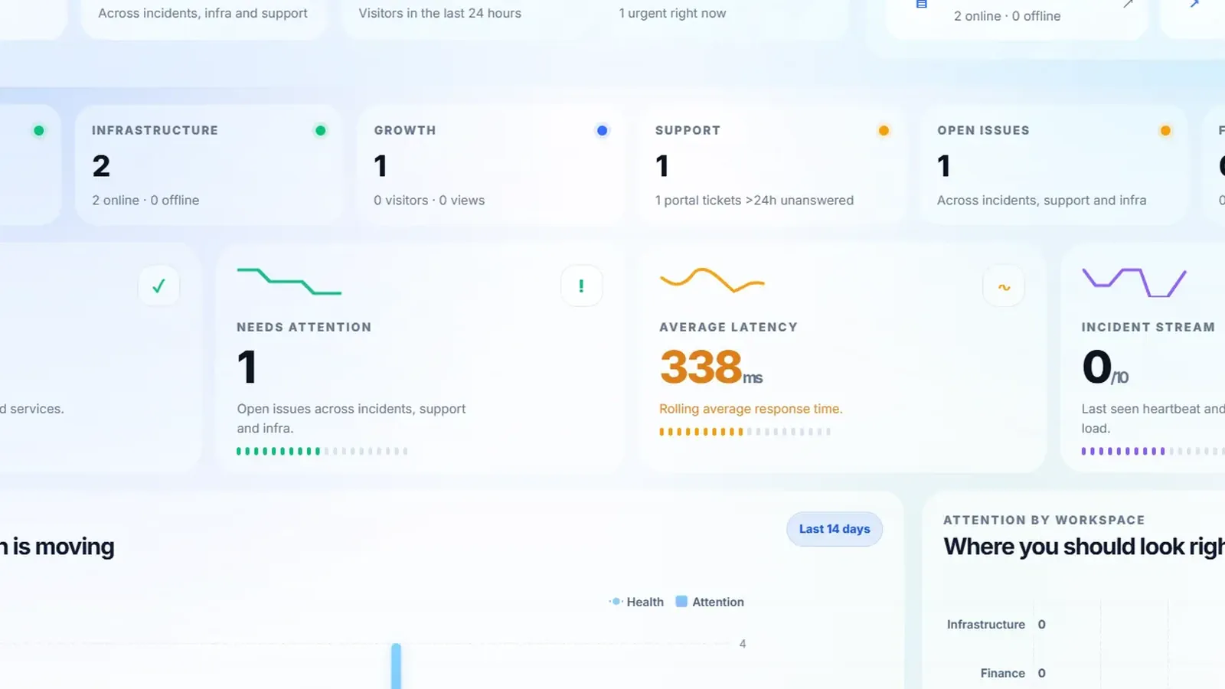Viewport: 1225px width, 689px height.
Task: Select the Finance row in workspace chart
Action: point(1012,673)
